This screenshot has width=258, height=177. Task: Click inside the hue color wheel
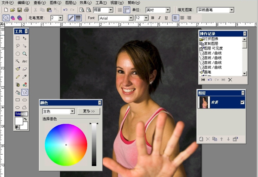66,145
